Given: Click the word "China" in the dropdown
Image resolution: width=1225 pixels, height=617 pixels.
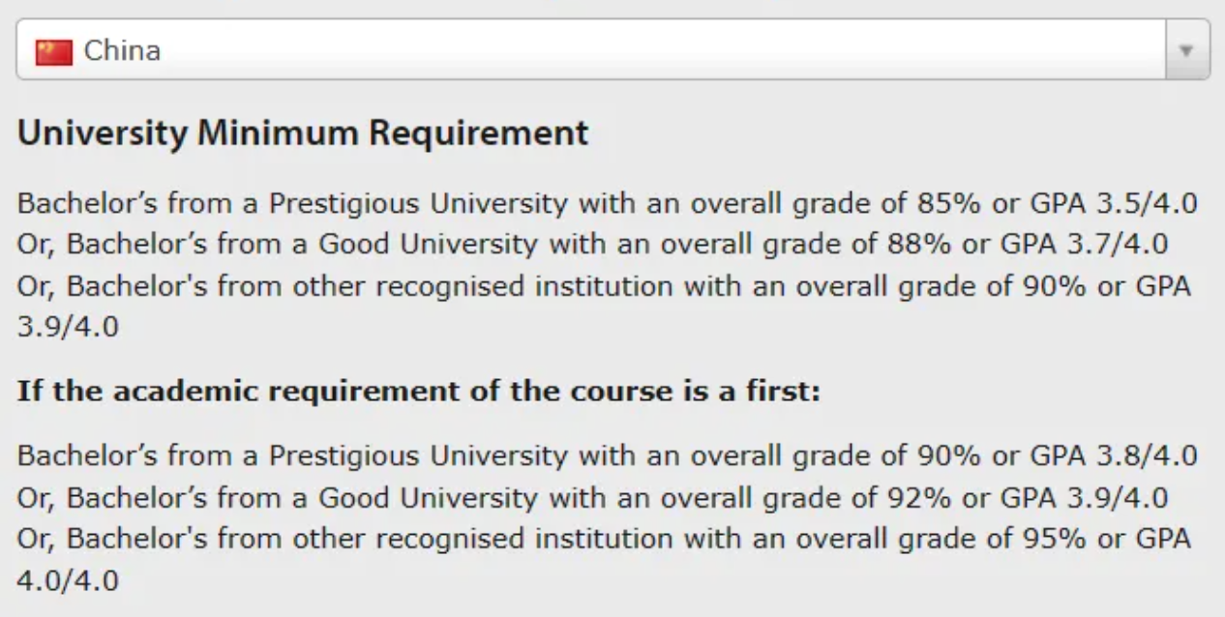Looking at the screenshot, I should tap(122, 50).
